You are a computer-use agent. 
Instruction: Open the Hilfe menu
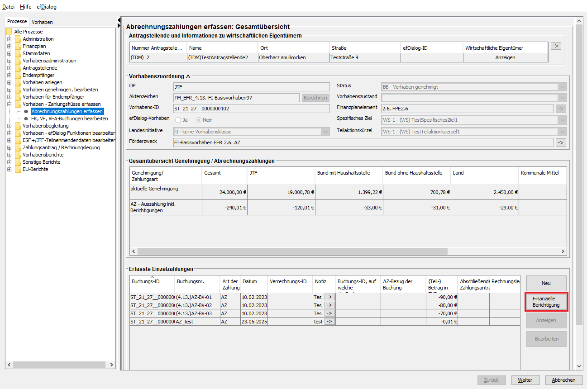click(x=25, y=7)
